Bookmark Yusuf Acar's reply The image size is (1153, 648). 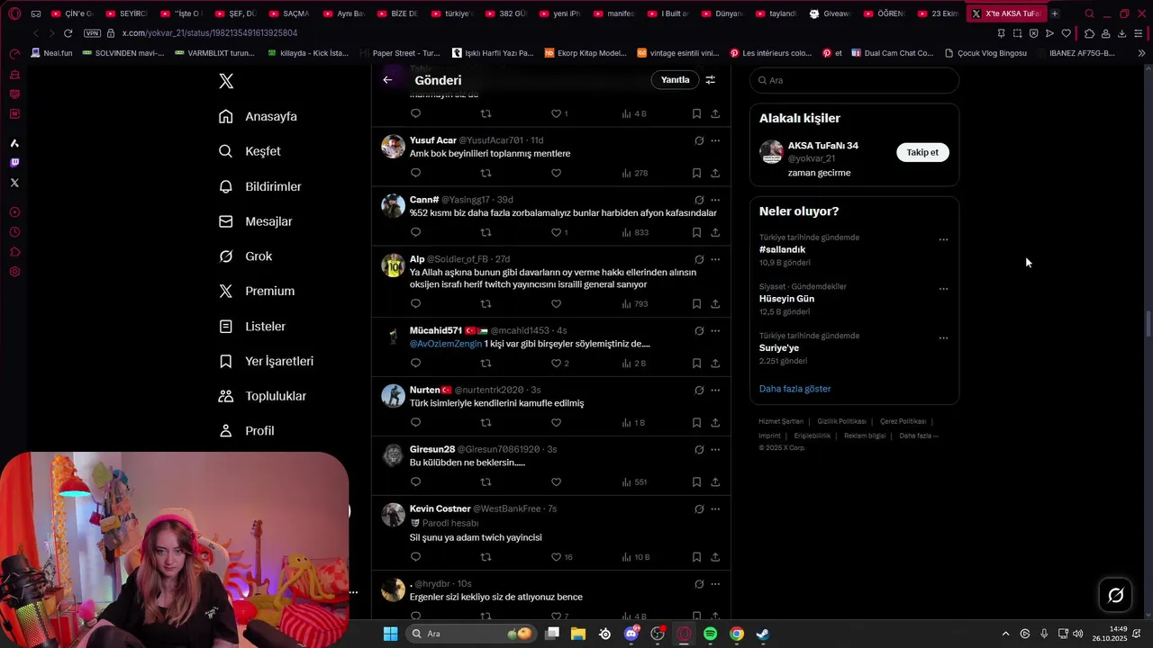696,173
